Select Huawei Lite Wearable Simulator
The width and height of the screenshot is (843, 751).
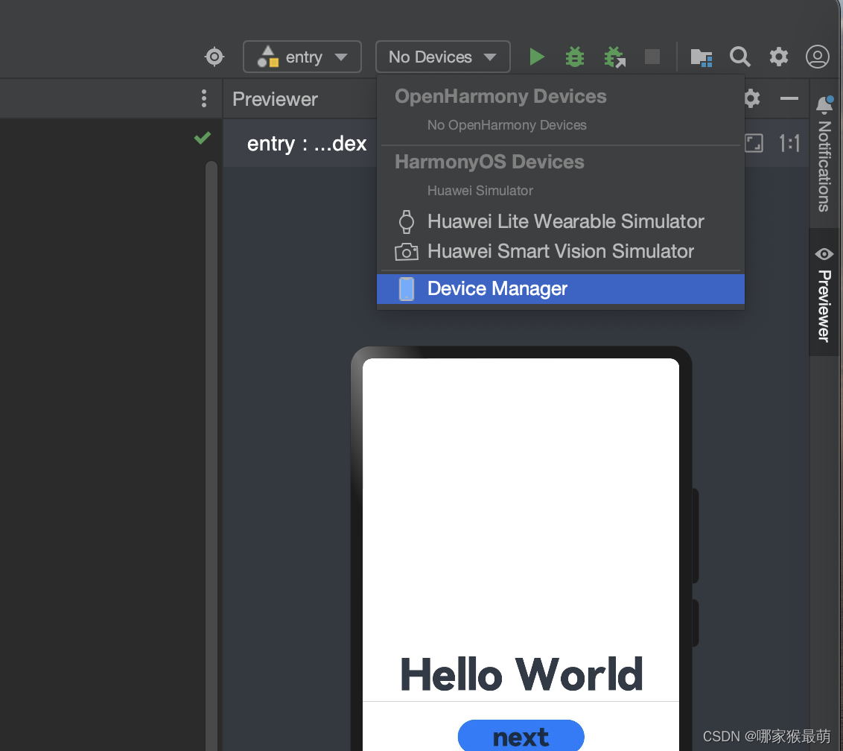coord(560,221)
